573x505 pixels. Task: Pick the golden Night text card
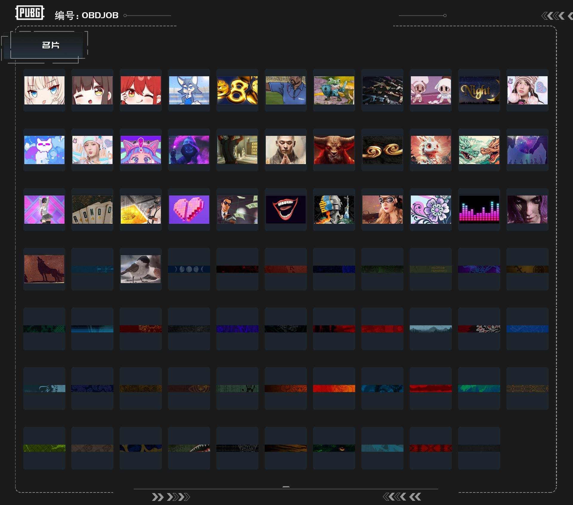pyautogui.click(x=479, y=90)
